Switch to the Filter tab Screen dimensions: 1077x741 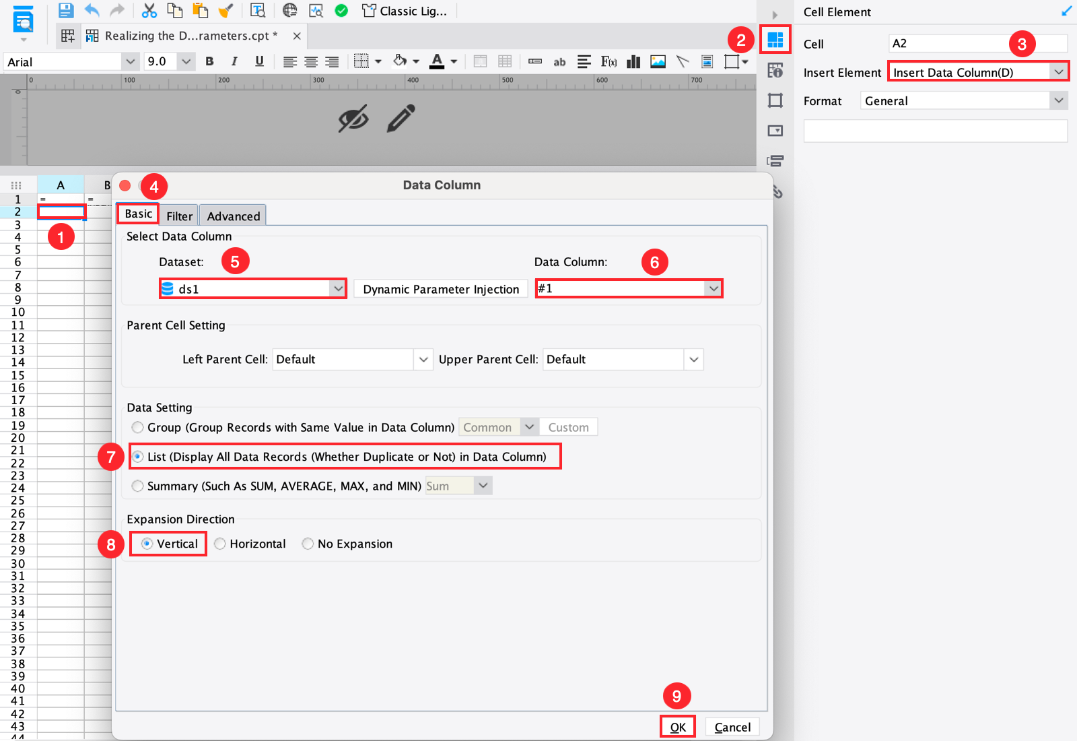tap(180, 216)
